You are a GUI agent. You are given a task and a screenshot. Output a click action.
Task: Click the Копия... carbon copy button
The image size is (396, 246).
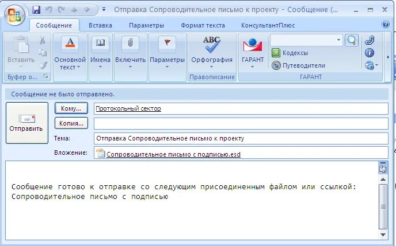pyautogui.click(x=71, y=123)
